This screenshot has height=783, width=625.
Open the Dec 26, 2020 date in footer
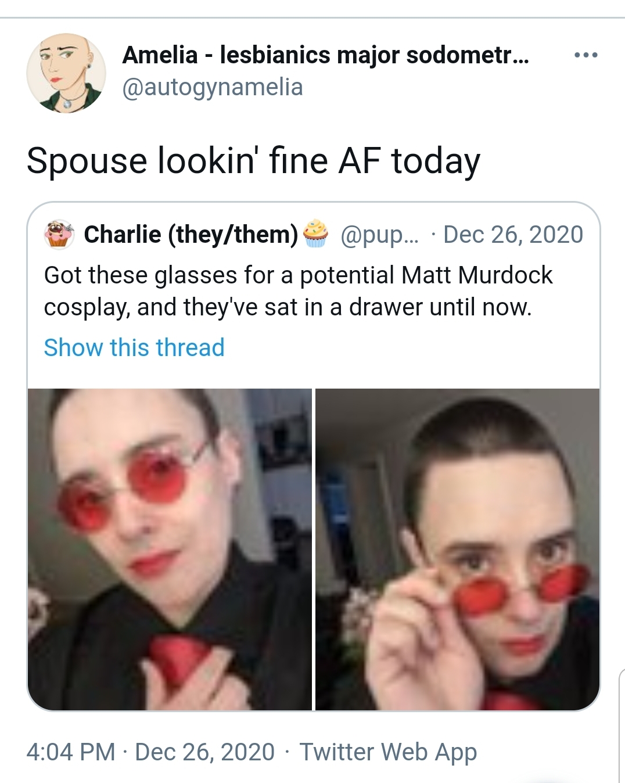click(204, 752)
